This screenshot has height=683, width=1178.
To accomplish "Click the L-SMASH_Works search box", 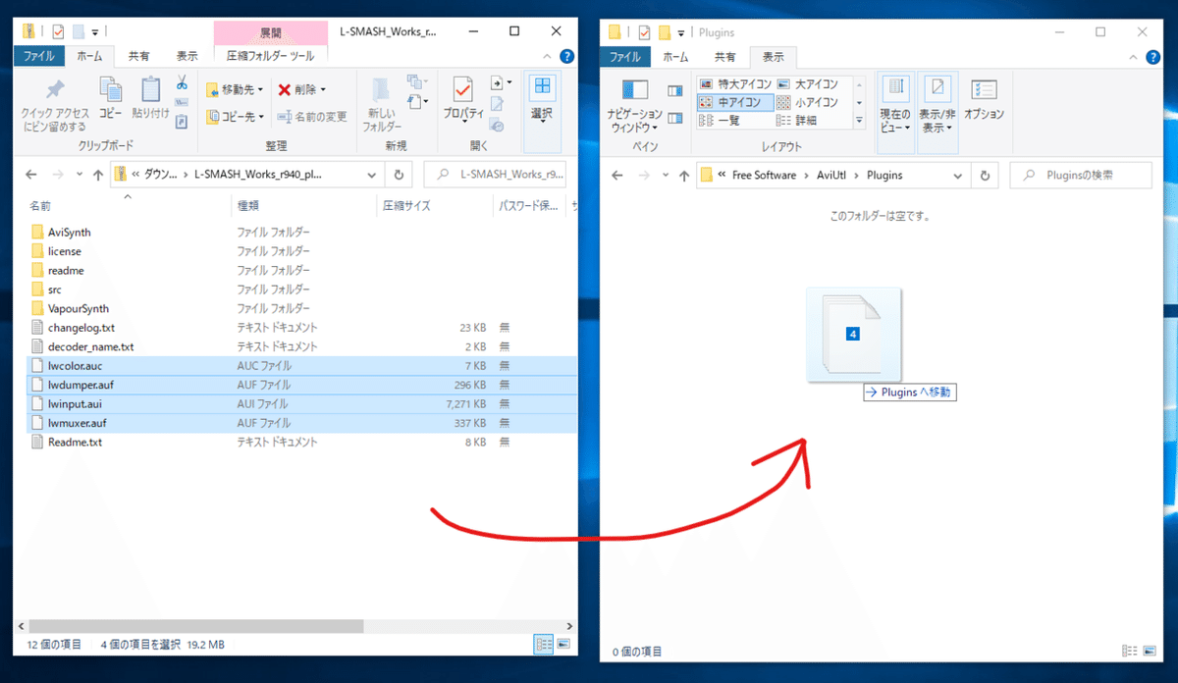I will click(x=497, y=175).
